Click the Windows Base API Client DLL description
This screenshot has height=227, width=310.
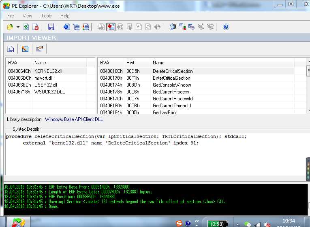74,119
